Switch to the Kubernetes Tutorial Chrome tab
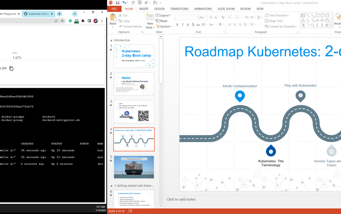341x214 pixels. (38, 14)
